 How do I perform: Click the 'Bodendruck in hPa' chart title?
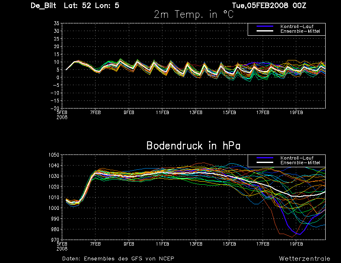point(194,146)
